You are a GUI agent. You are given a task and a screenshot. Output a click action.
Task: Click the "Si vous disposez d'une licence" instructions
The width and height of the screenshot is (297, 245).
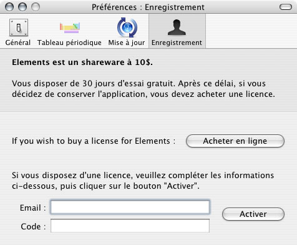coord(143,181)
